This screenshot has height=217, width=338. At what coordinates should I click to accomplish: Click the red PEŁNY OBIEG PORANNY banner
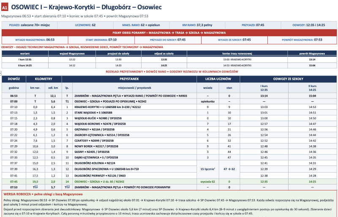click(169, 33)
